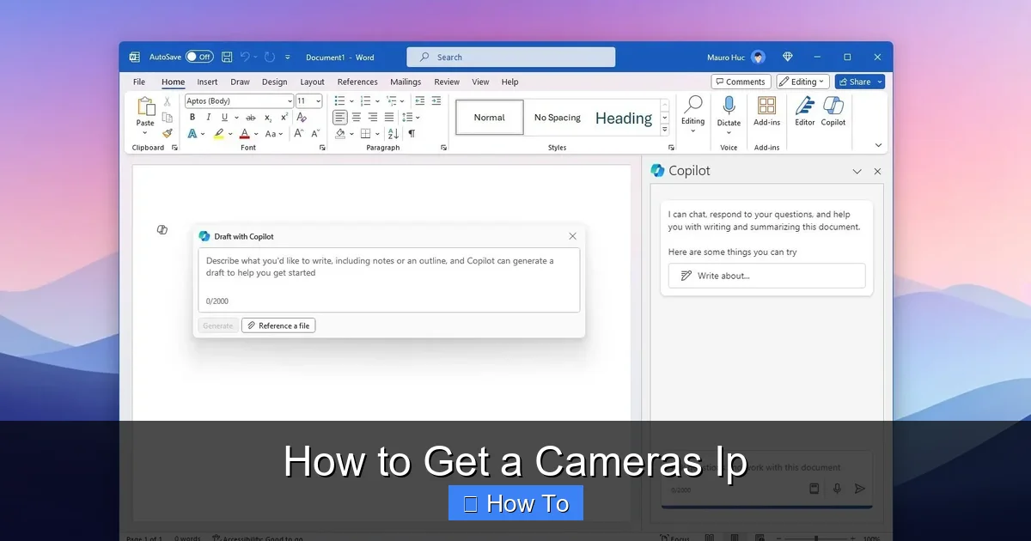Center align text

coord(357,118)
